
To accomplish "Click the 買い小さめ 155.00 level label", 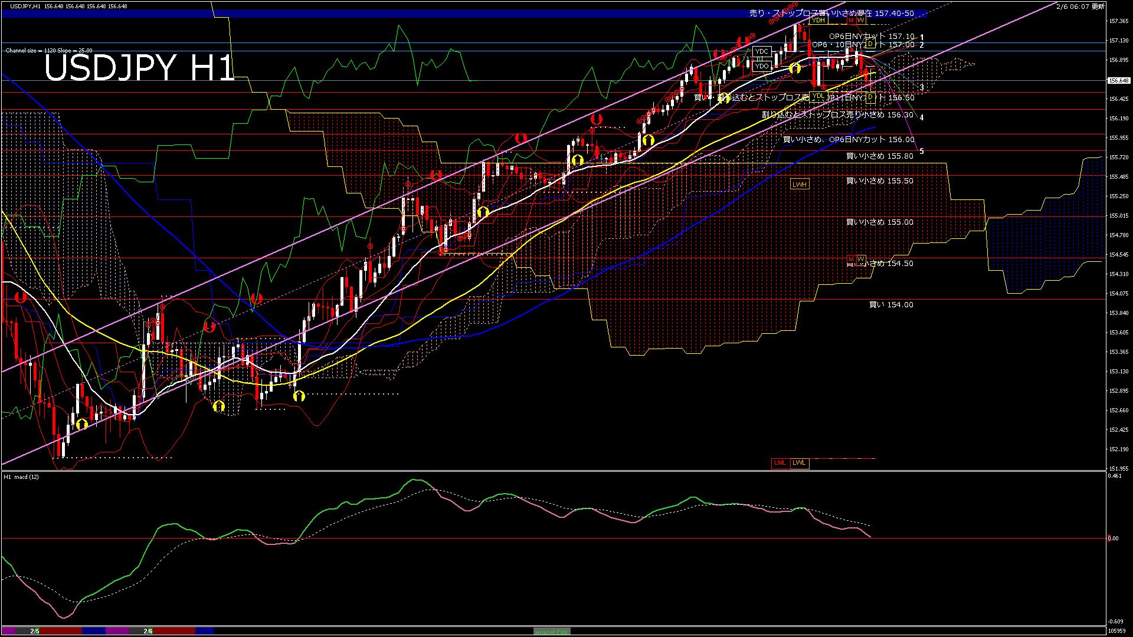I will point(879,222).
